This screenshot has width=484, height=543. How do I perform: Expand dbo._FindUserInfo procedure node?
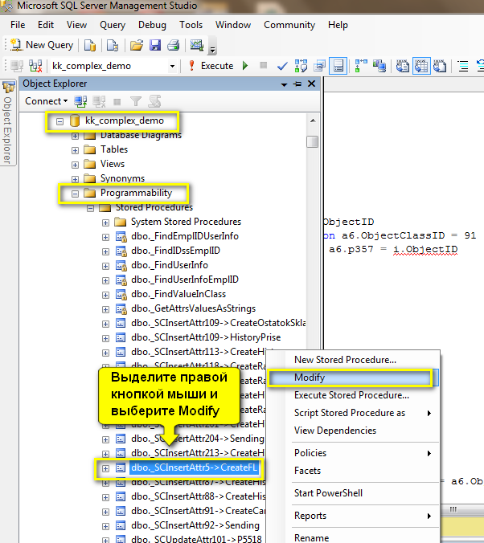point(105,266)
